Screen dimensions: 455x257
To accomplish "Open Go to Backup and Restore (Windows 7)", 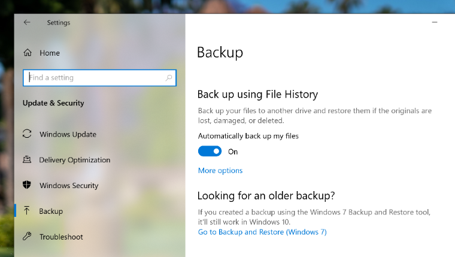I will tap(262, 232).
